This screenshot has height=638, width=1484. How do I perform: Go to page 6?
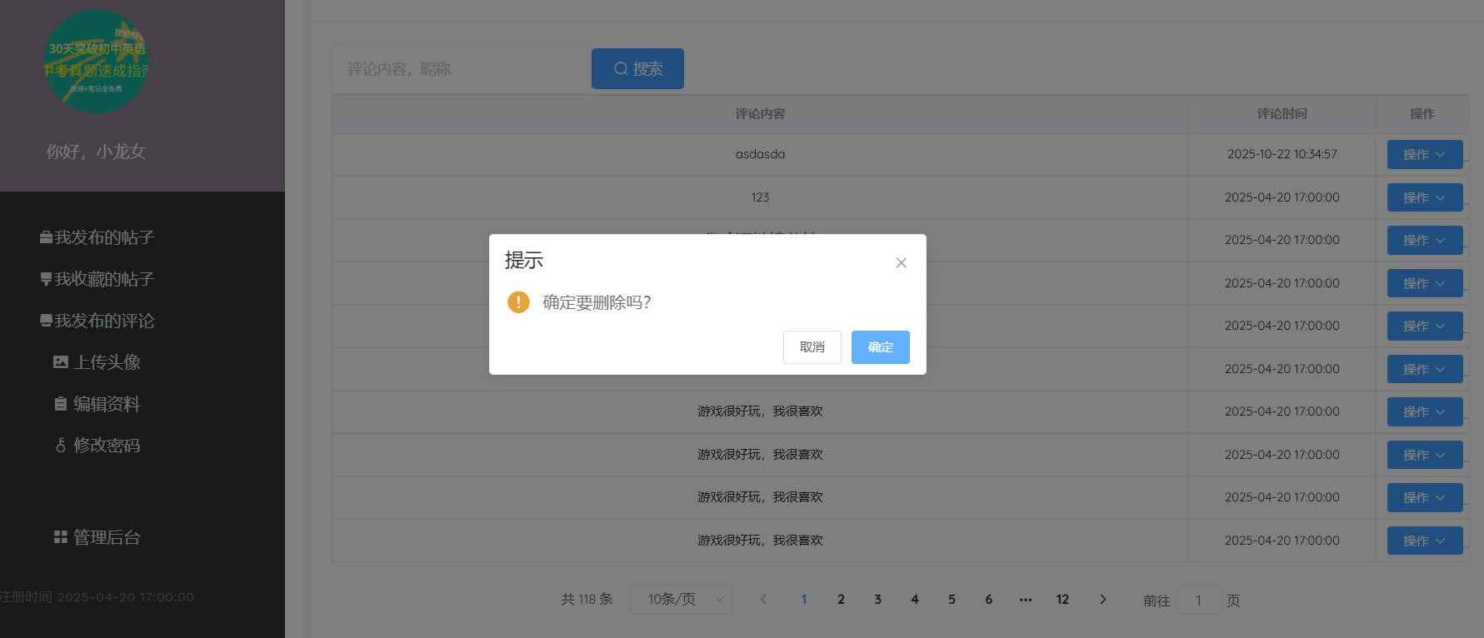pyautogui.click(x=989, y=599)
